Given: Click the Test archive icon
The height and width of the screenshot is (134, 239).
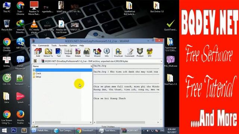Looking at the screenshot, I should coord(59,52).
